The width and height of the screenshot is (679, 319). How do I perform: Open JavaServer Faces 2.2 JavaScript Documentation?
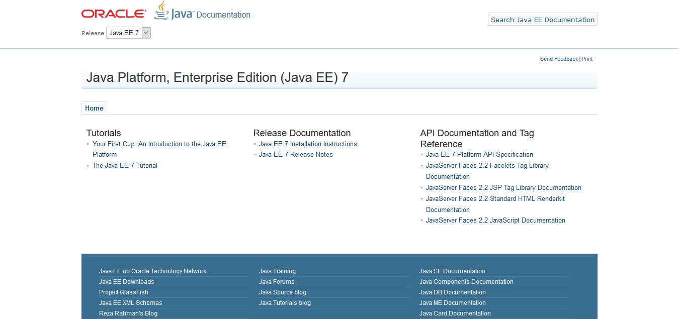pos(495,220)
